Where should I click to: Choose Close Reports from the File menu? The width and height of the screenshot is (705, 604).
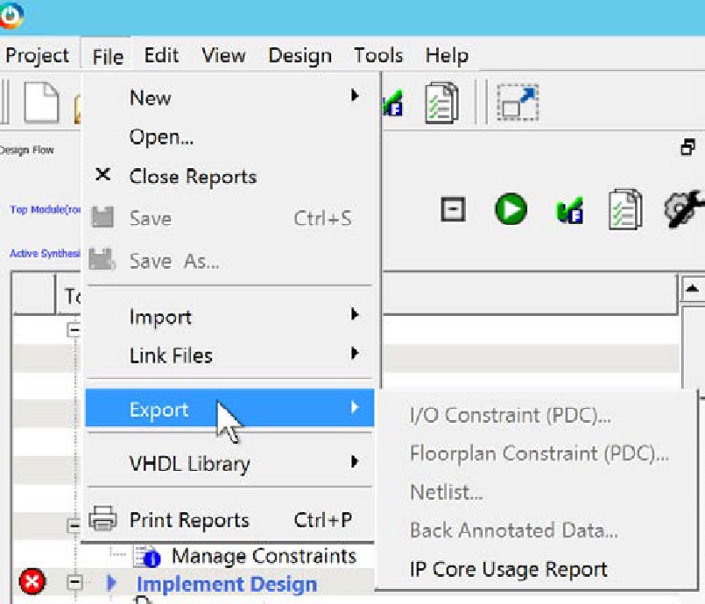(x=193, y=176)
